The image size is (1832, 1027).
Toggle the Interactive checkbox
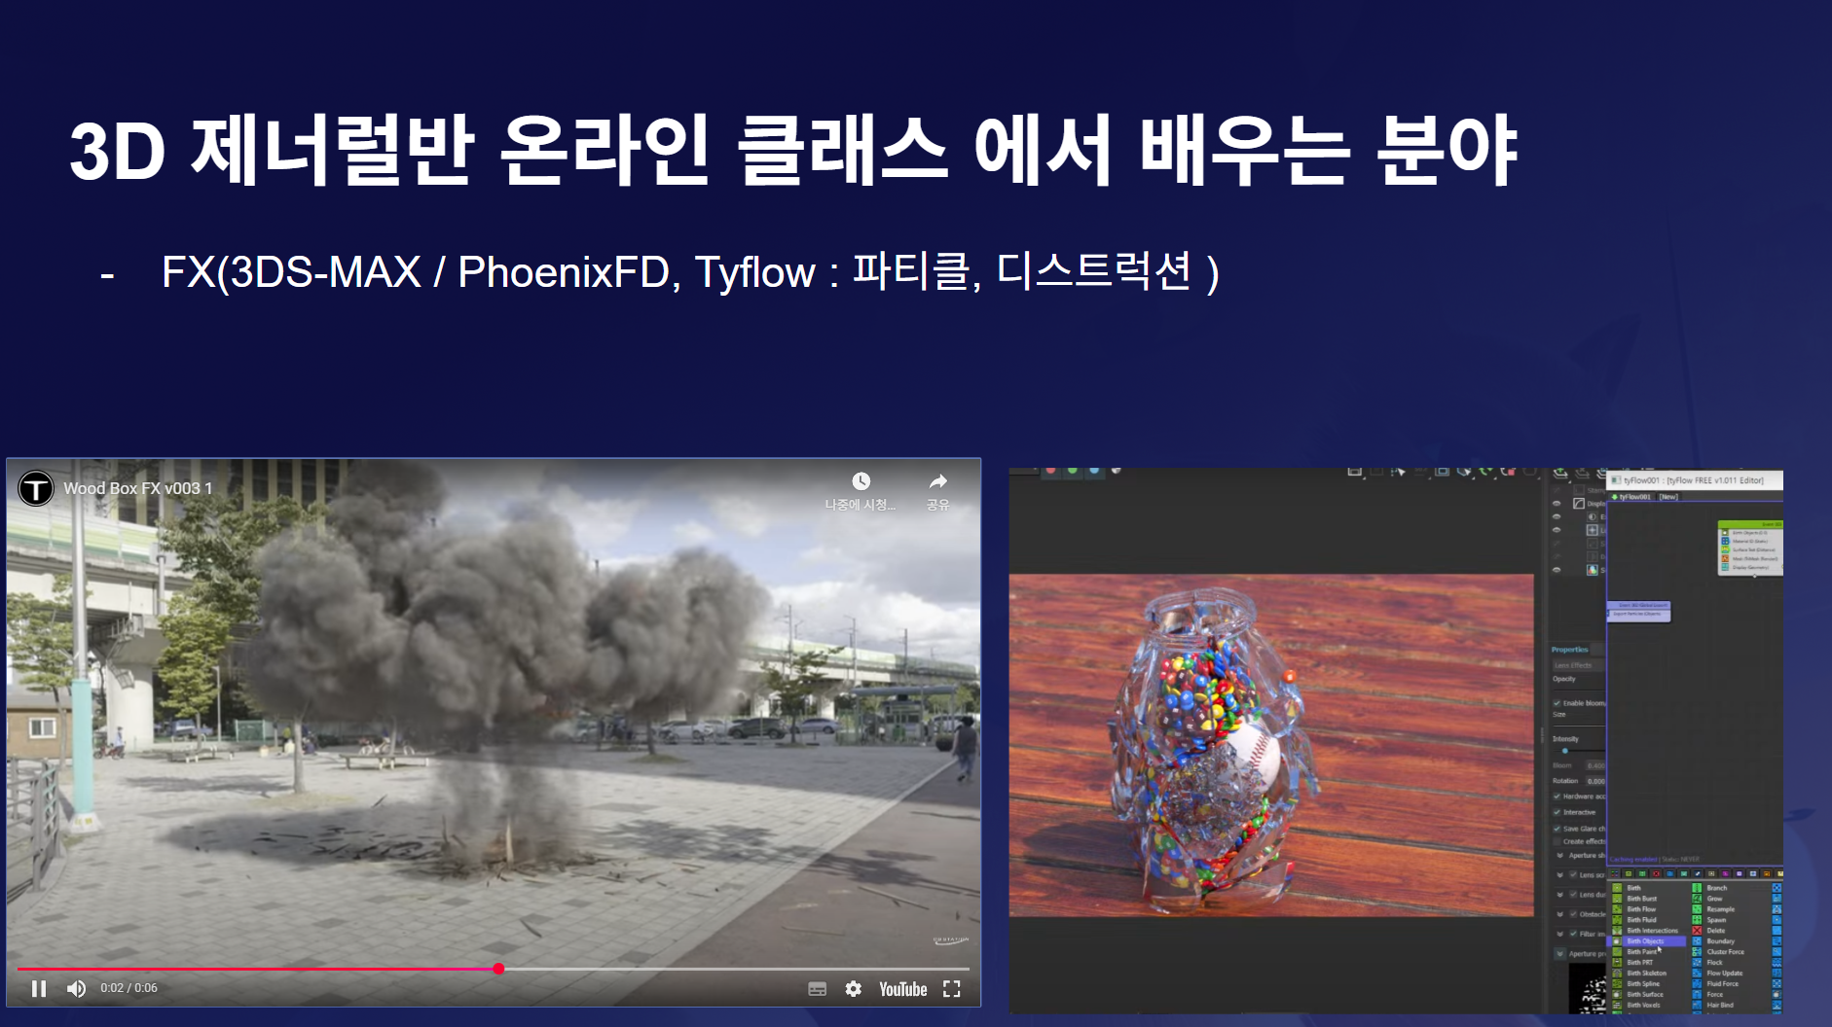tap(1557, 812)
